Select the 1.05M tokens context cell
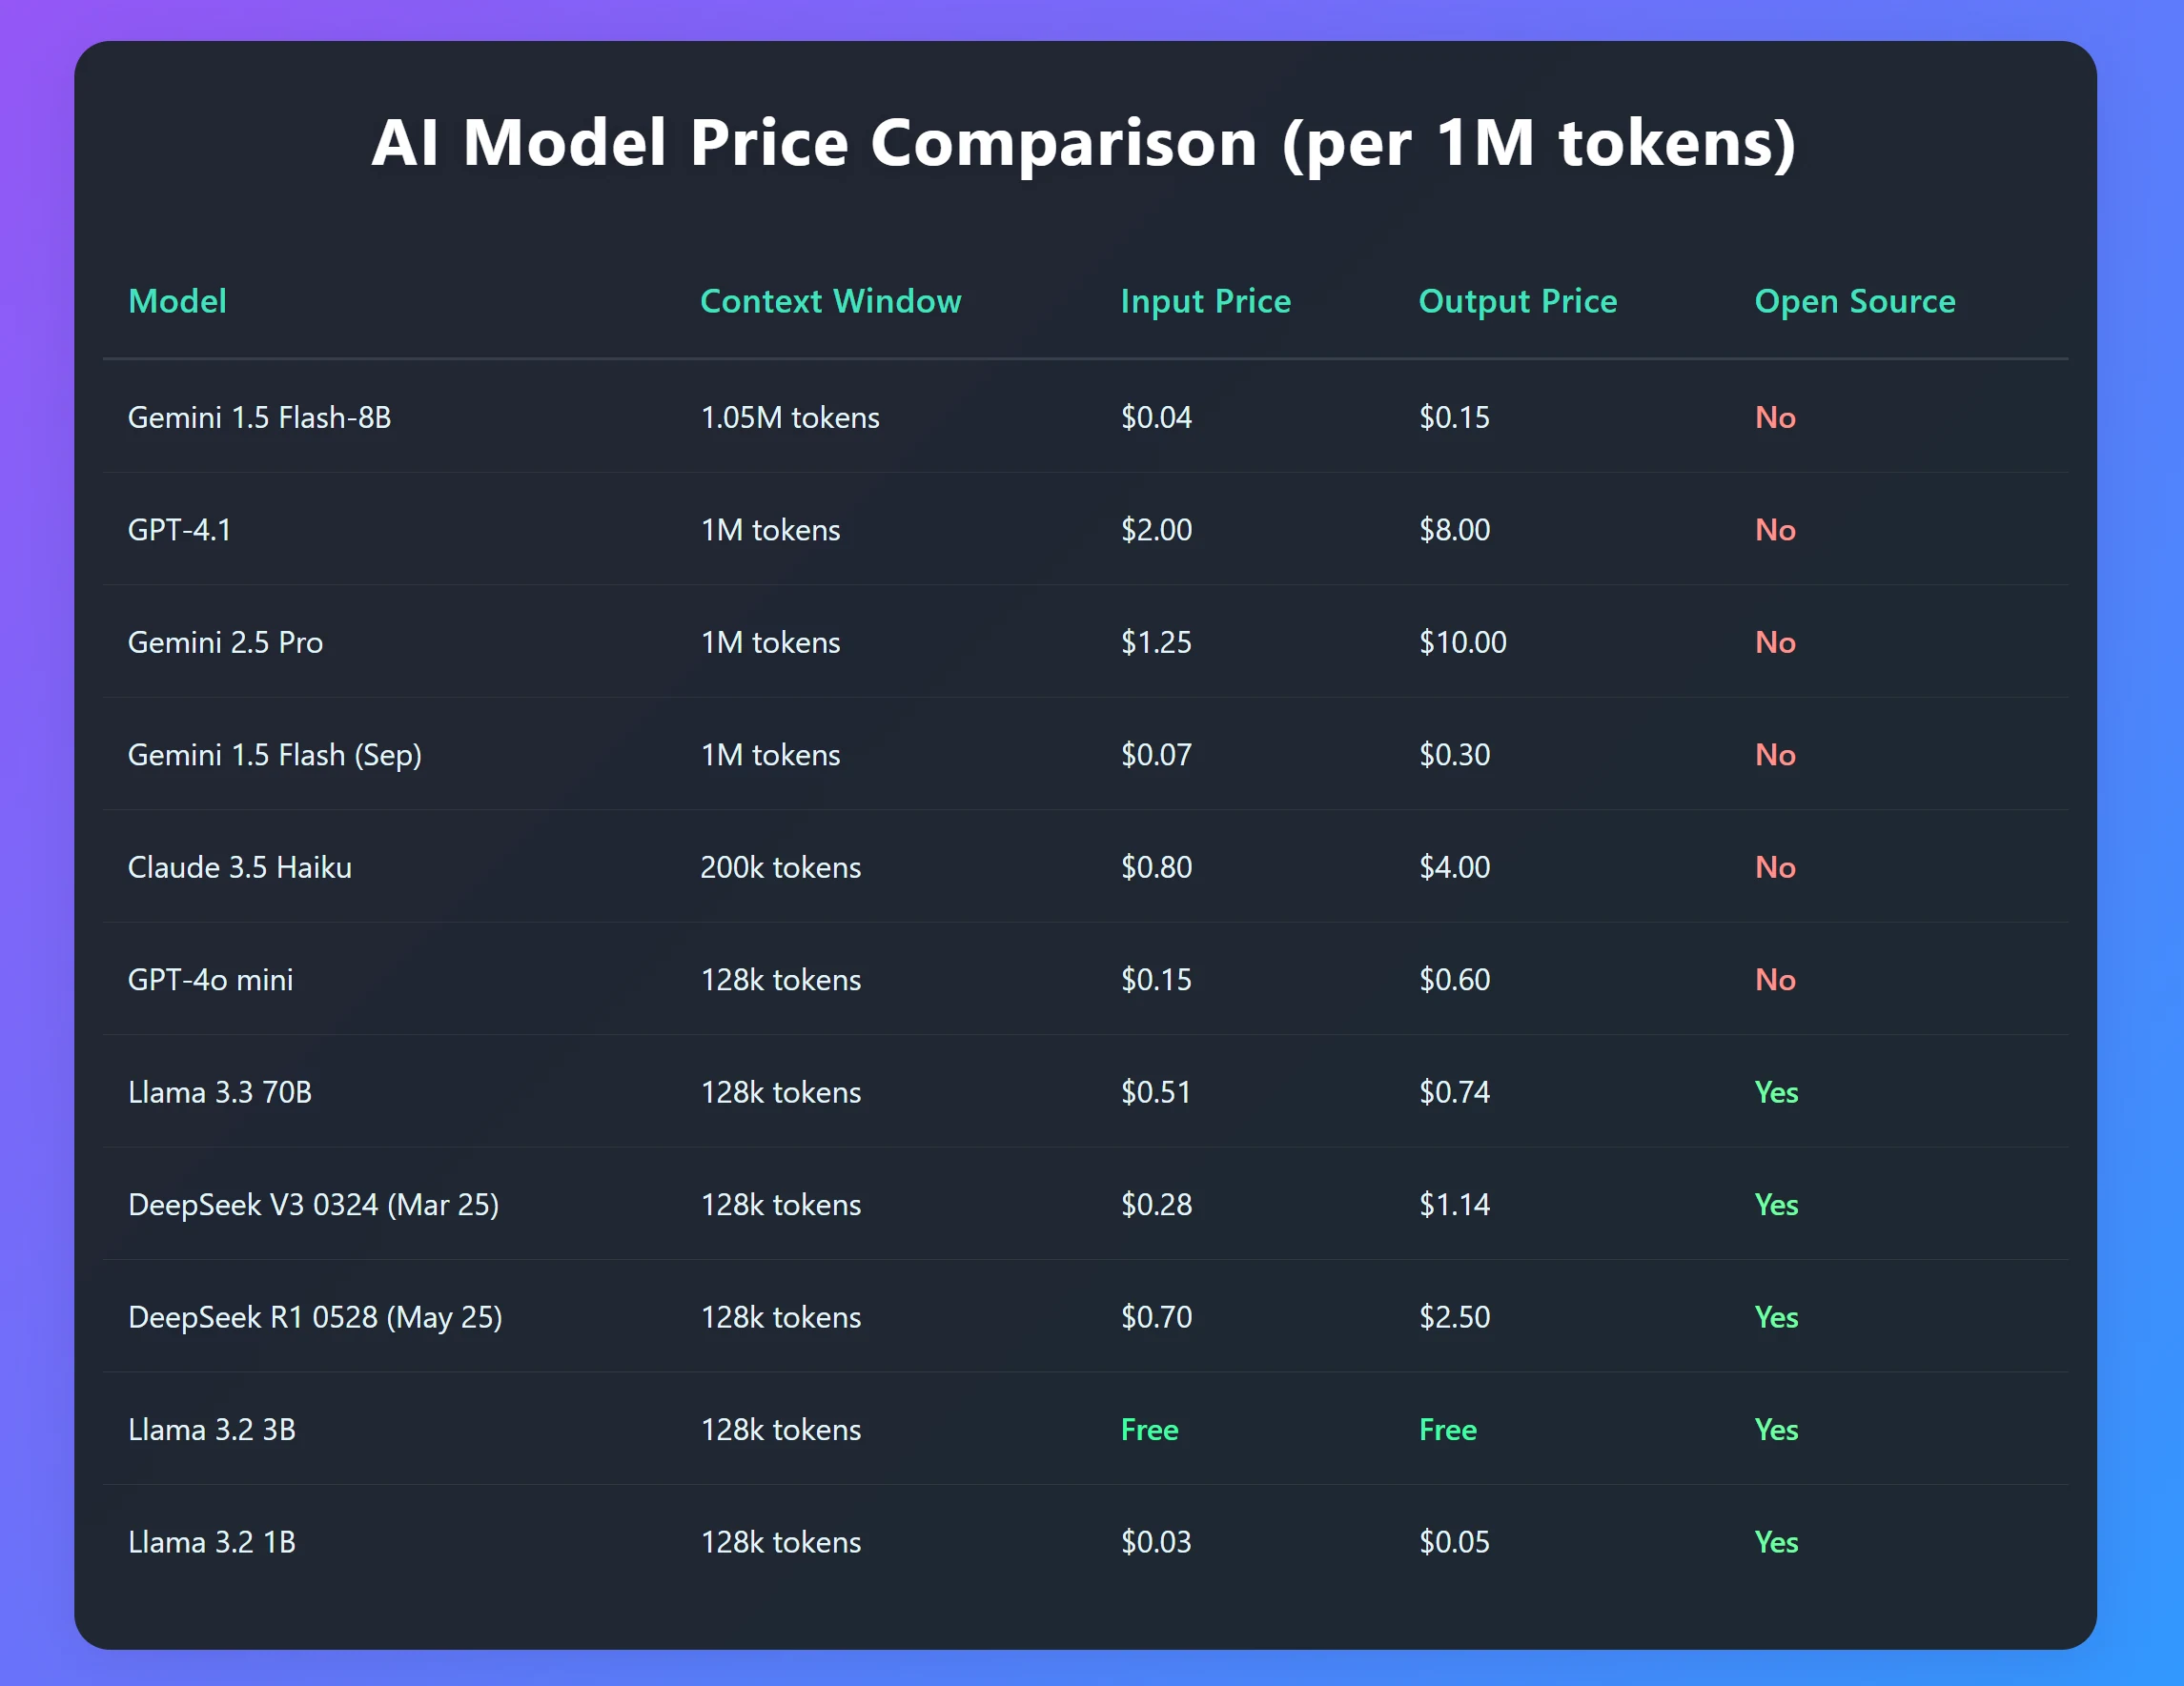Image resolution: width=2184 pixels, height=1686 pixels. click(x=789, y=417)
